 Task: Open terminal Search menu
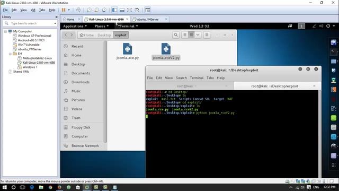[181, 78]
